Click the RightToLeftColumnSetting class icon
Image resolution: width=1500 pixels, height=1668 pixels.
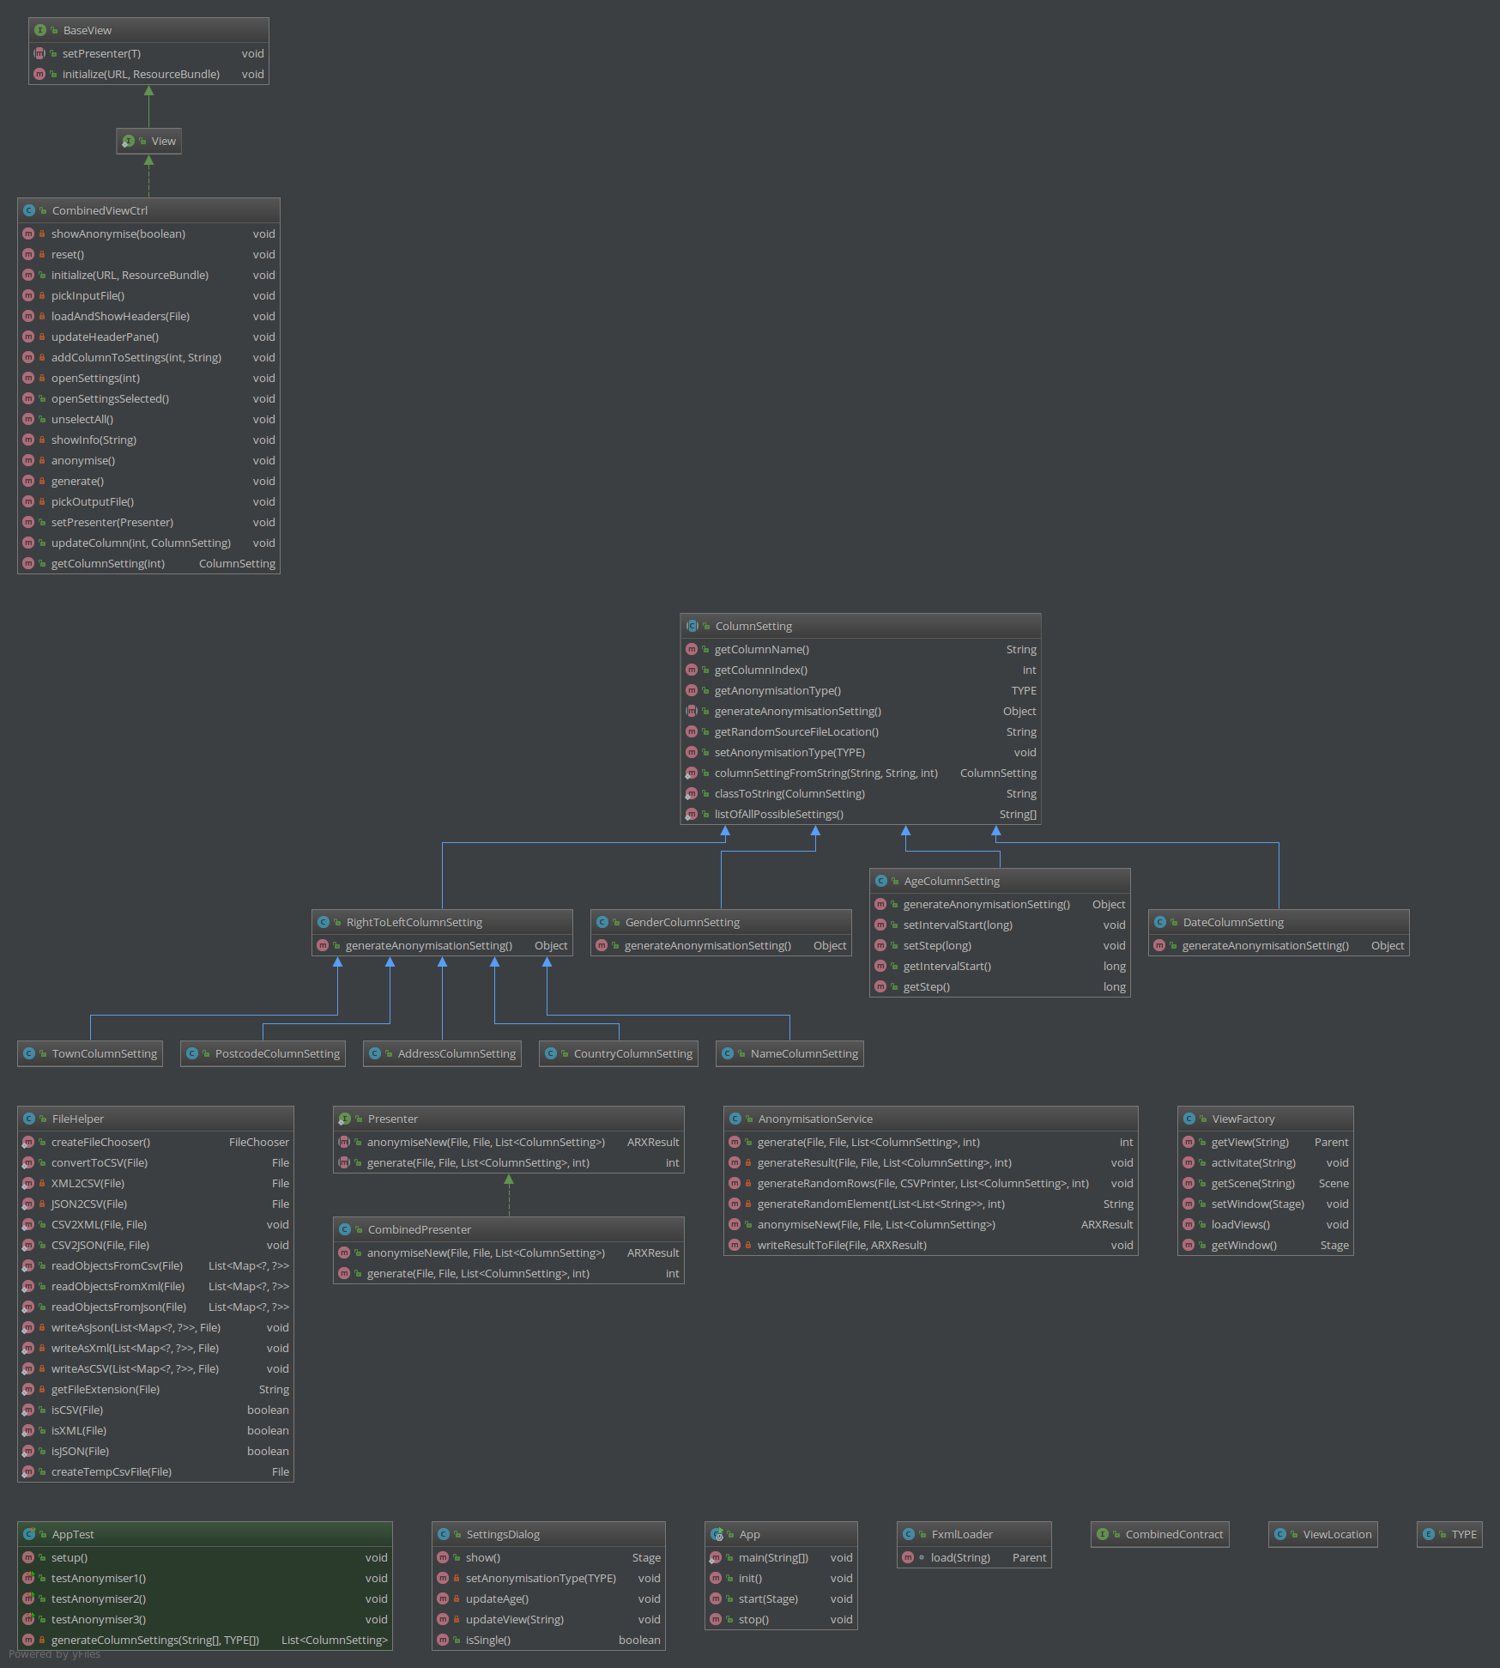(x=323, y=922)
